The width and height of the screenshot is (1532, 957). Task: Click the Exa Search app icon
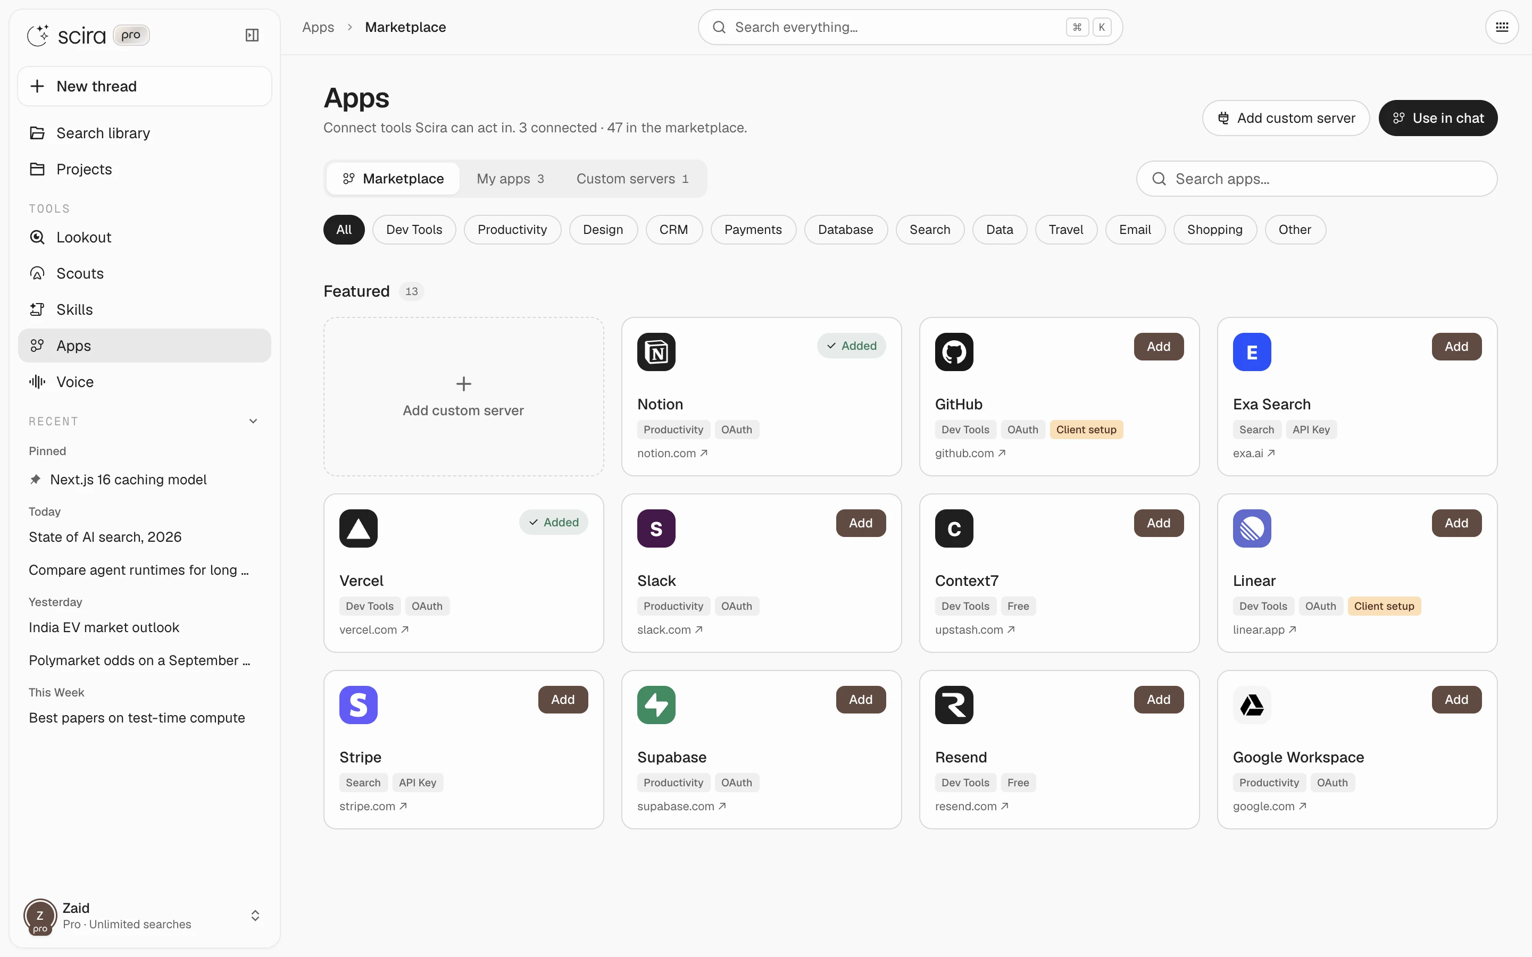[1252, 352]
